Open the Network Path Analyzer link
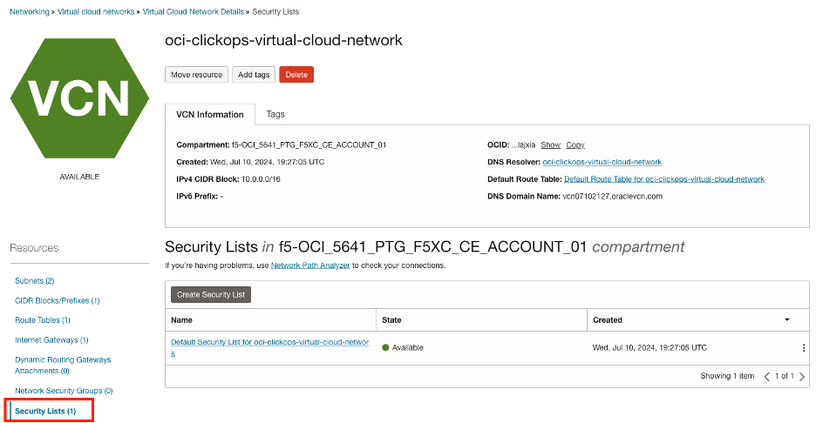The height and width of the screenshot is (423, 816). pyautogui.click(x=310, y=265)
